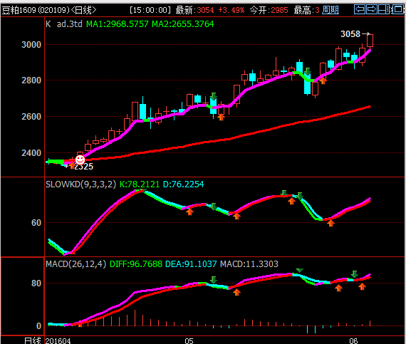406x344 pixels.
Task: Click the 2325 low price label
Action: pos(83,167)
